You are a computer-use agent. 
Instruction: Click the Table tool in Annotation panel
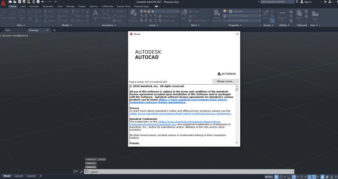[x=117, y=21]
